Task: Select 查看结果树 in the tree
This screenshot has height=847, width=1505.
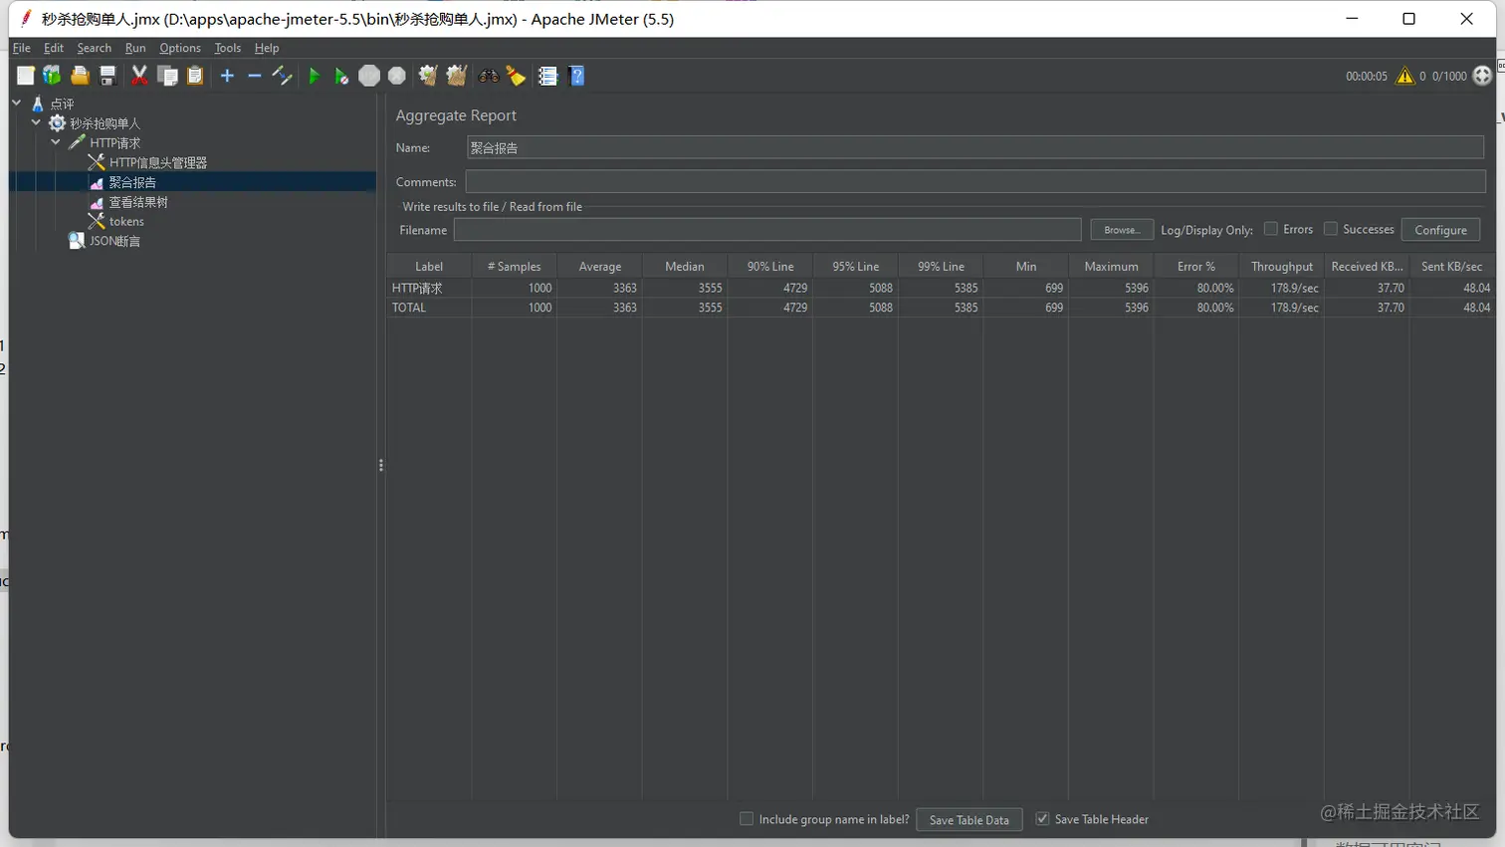Action: click(x=138, y=202)
